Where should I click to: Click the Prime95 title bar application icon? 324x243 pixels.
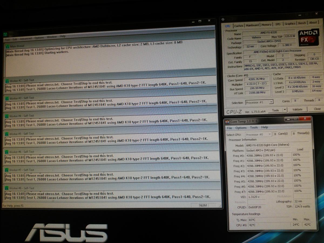click(5, 34)
